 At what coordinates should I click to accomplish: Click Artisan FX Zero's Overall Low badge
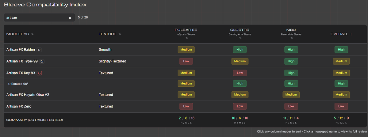pos(341,106)
